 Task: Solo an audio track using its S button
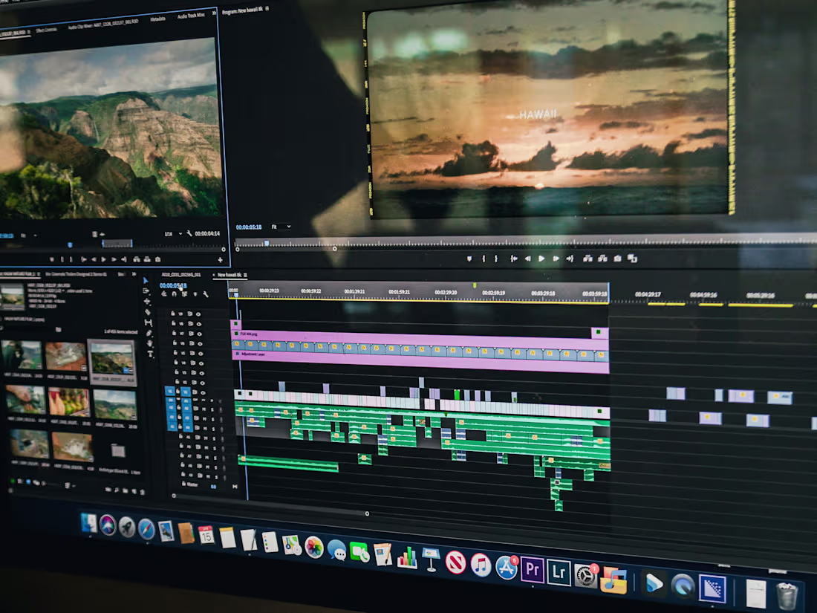tap(212, 408)
